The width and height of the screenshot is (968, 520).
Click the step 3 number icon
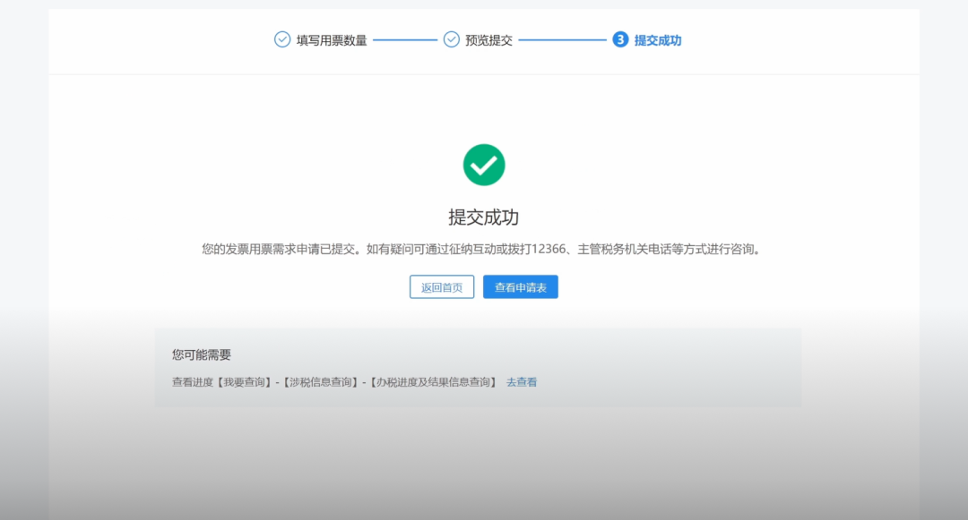620,39
